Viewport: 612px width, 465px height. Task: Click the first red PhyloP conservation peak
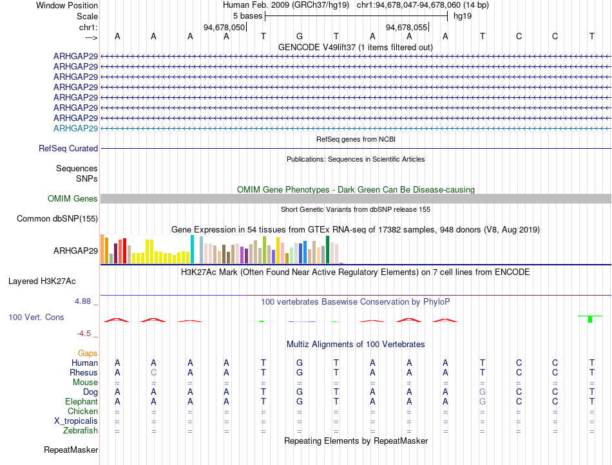tap(117, 320)
